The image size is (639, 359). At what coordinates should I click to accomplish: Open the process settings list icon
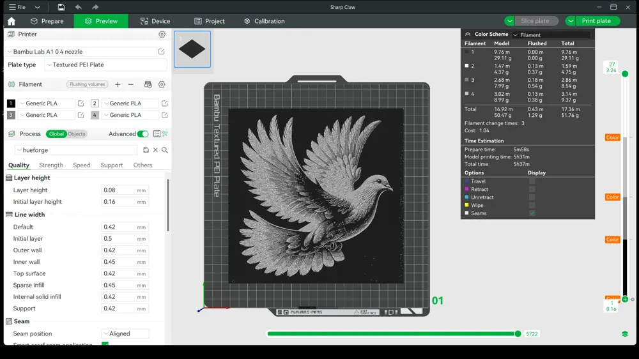[157, 134]
